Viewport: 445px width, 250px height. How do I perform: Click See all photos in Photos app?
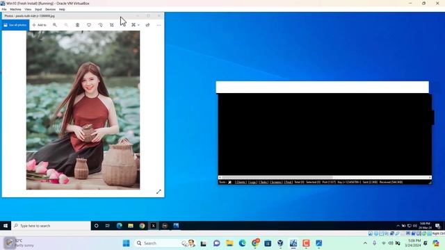pos(15,25)
